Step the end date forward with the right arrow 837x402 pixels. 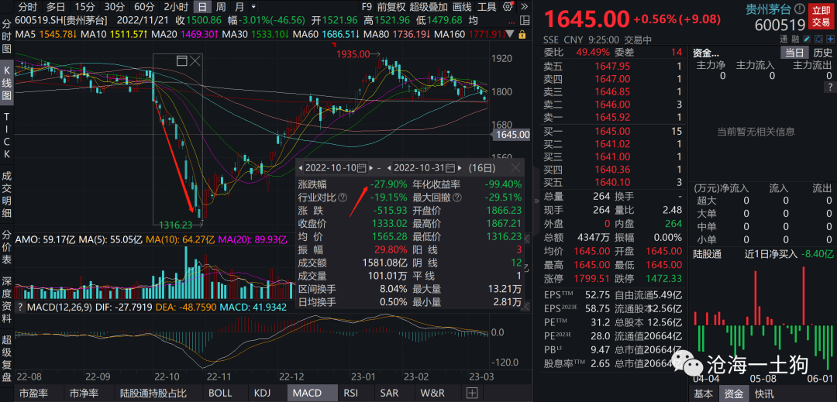460,168
